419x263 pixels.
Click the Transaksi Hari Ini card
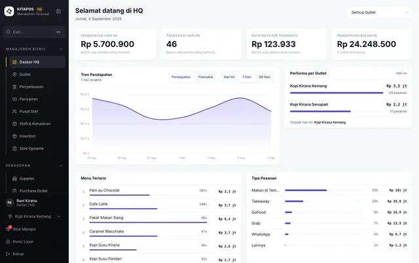(201, 44)
